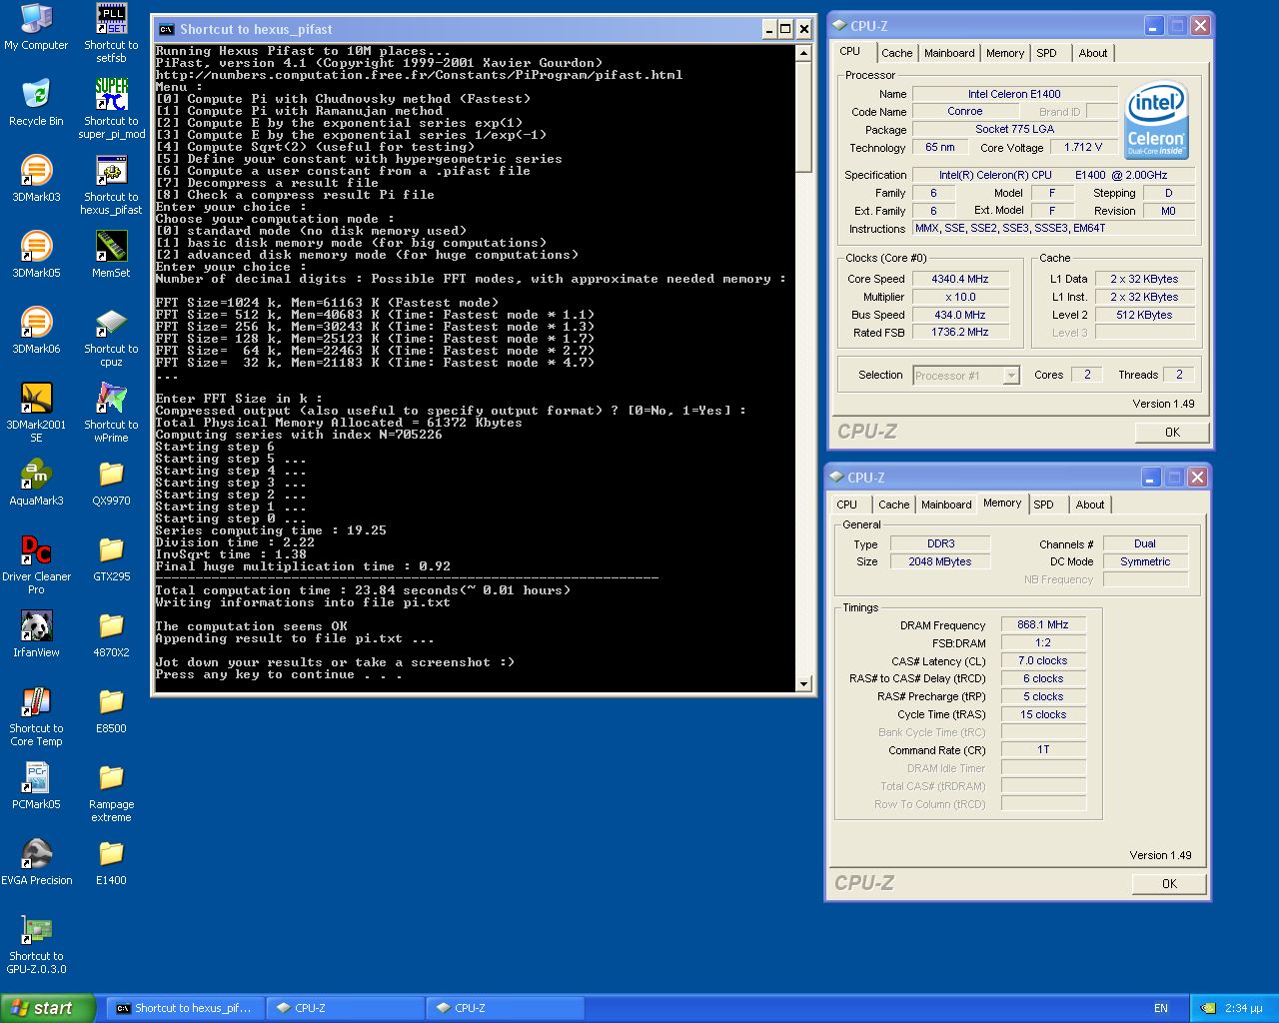
Task: Open the 4870X2 folder
Action: click(111, 635)
